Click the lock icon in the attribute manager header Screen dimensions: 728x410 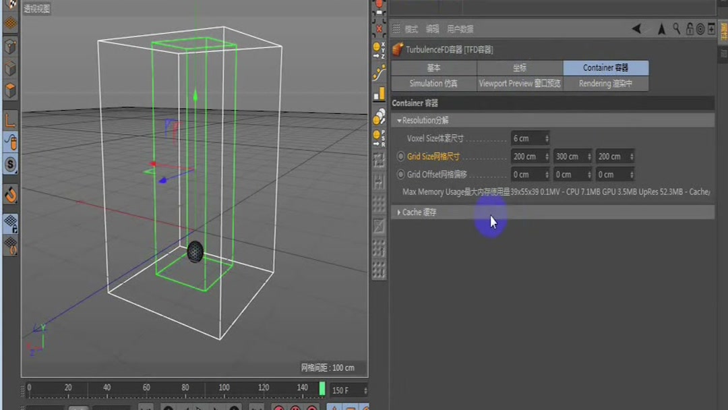tap(690, 29)
